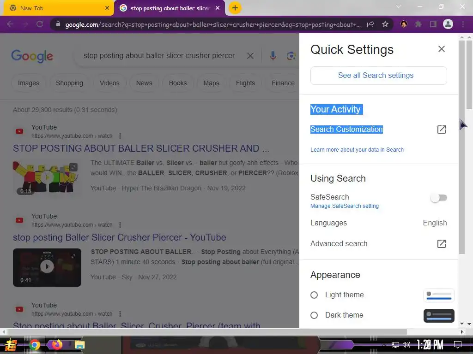The height and width of the screenshot is (354, 473).
Task: Click Light theme preview thumbnail
Action: [439, 295]
